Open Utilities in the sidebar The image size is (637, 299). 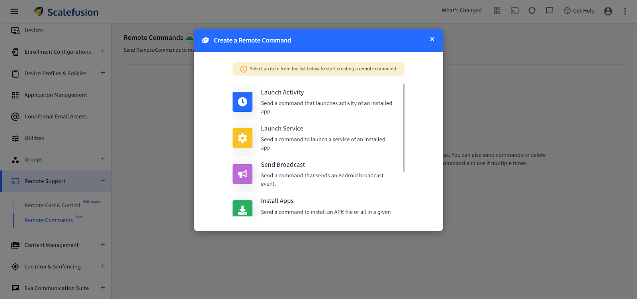pyautogui.click(x=34, y=138)
